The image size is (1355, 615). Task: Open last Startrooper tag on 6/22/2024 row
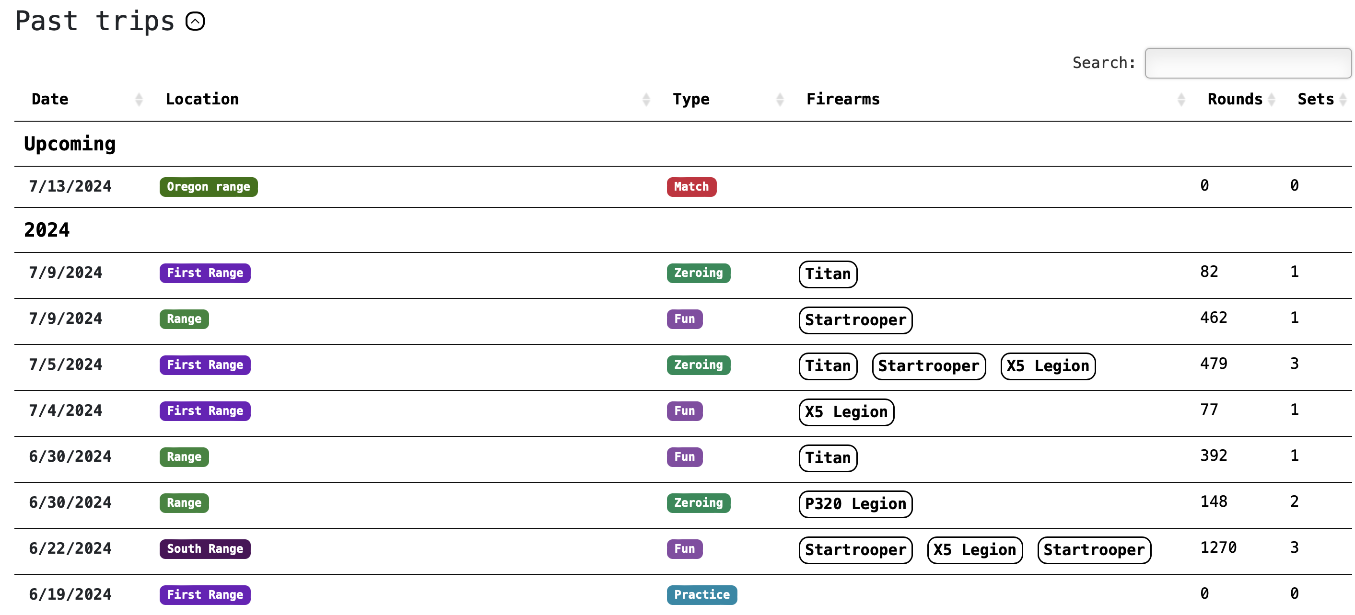tap(1094, 550)
